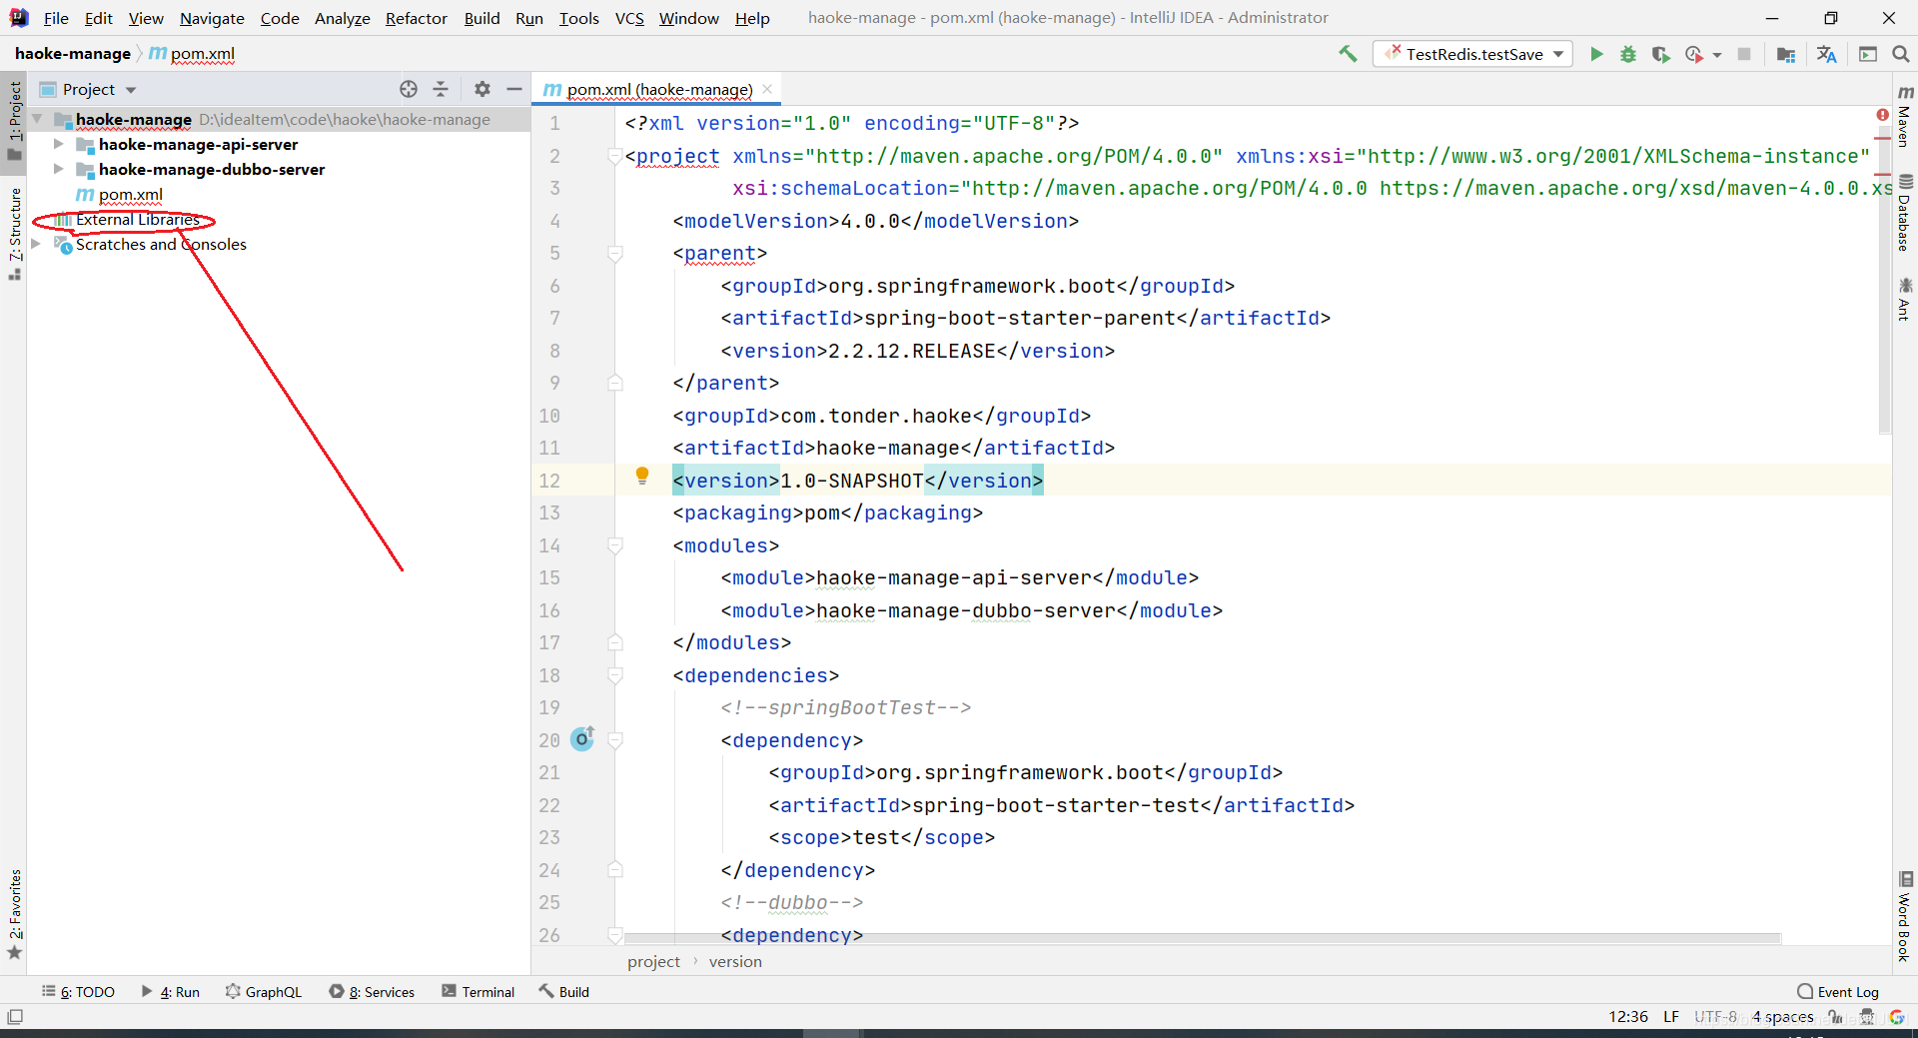1918x1038 pixels.
Task: Open Project panel gear settings
Action: coord(482,89)
